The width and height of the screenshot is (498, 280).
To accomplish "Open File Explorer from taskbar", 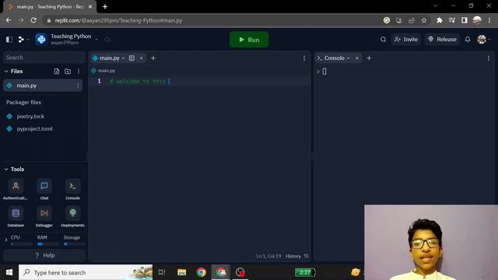I will (181, 272).
